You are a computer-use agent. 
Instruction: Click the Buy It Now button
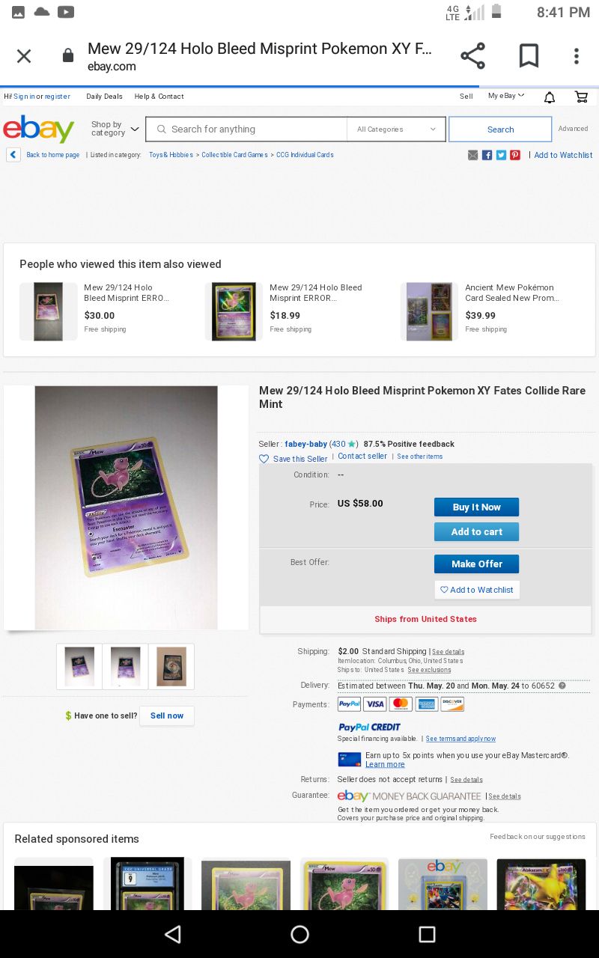pyautogui.click(x=476, y=507)
